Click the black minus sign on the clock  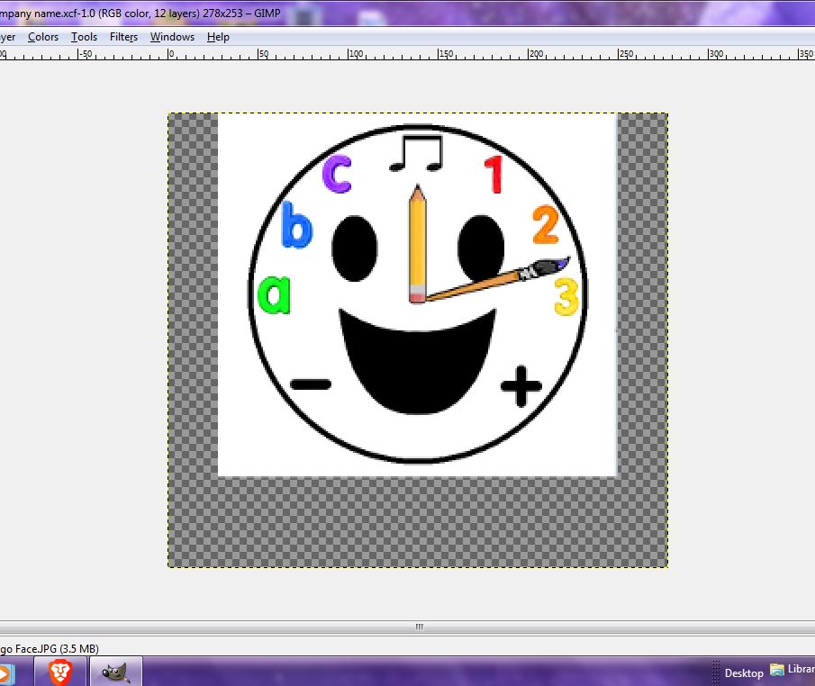pyautogui.click(x=311, y=384)
